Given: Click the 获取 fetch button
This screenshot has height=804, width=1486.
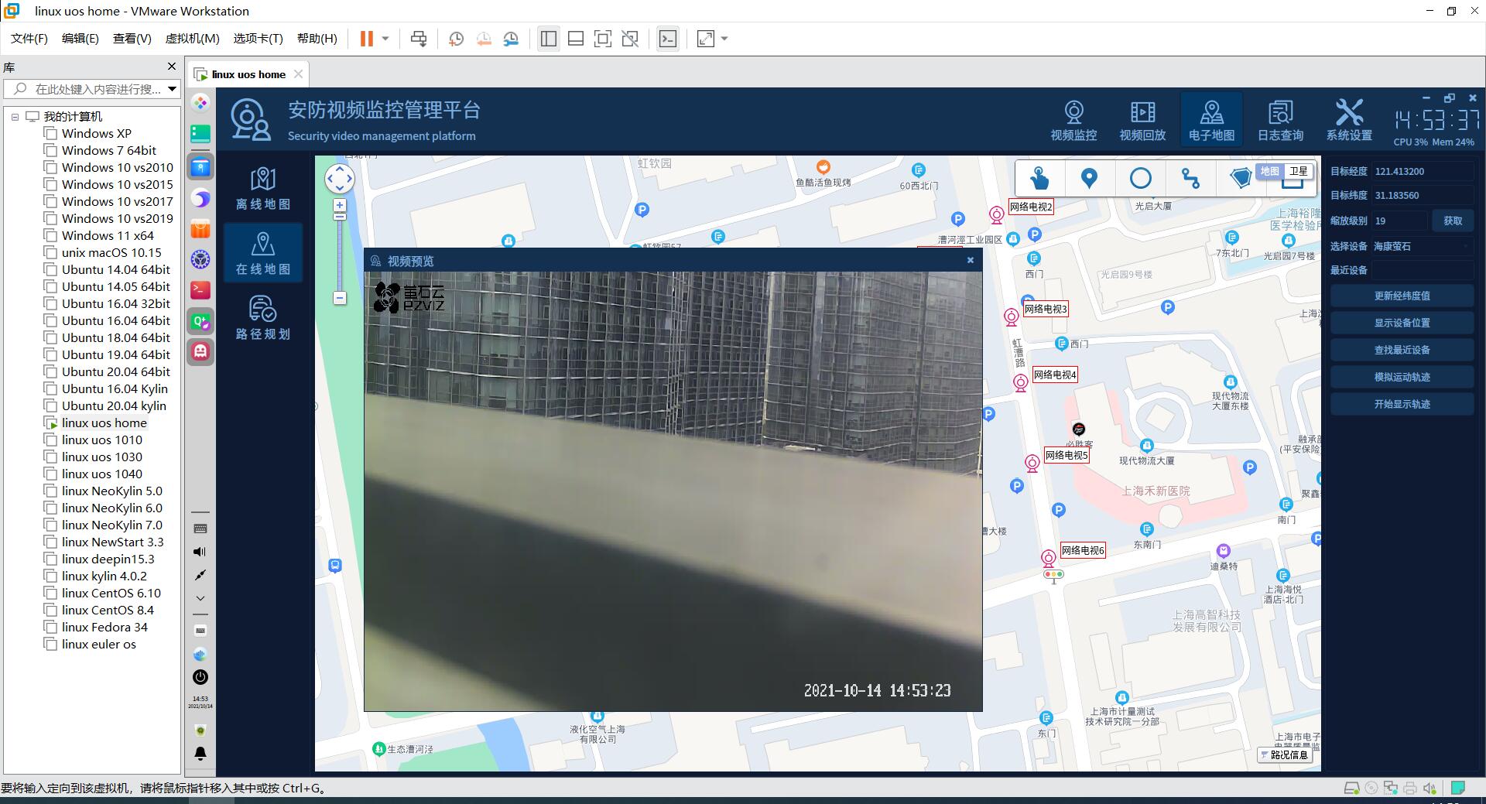Looking at the screenshot, I should pos(1453,221).
